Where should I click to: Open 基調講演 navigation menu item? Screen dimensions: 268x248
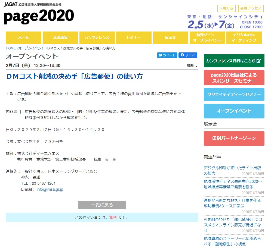(x=60, y=38)
